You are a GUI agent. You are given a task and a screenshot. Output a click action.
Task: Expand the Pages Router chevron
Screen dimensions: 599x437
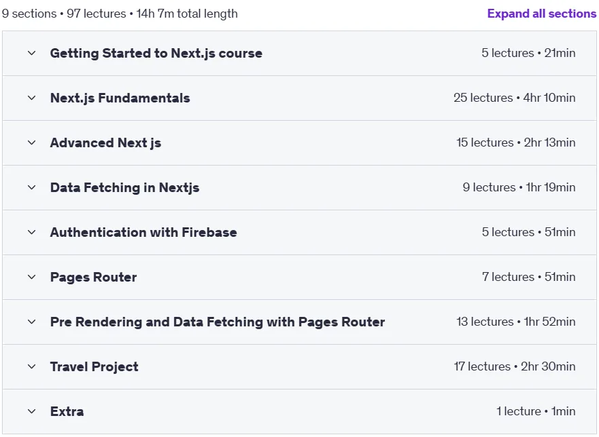tap(32, 278)
